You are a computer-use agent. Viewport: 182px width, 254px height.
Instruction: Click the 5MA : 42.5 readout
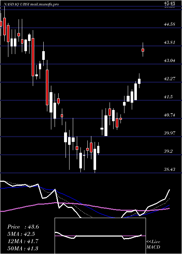click(21, 234)
